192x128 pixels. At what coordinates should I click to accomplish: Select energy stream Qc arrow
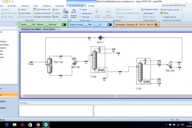[x=113, y=49]
